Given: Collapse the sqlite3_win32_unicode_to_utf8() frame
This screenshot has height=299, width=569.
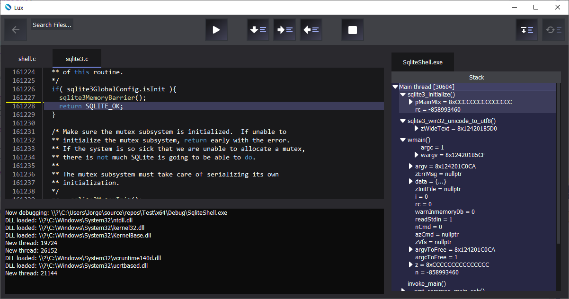Looking at the screenshot, I should 403,121.
